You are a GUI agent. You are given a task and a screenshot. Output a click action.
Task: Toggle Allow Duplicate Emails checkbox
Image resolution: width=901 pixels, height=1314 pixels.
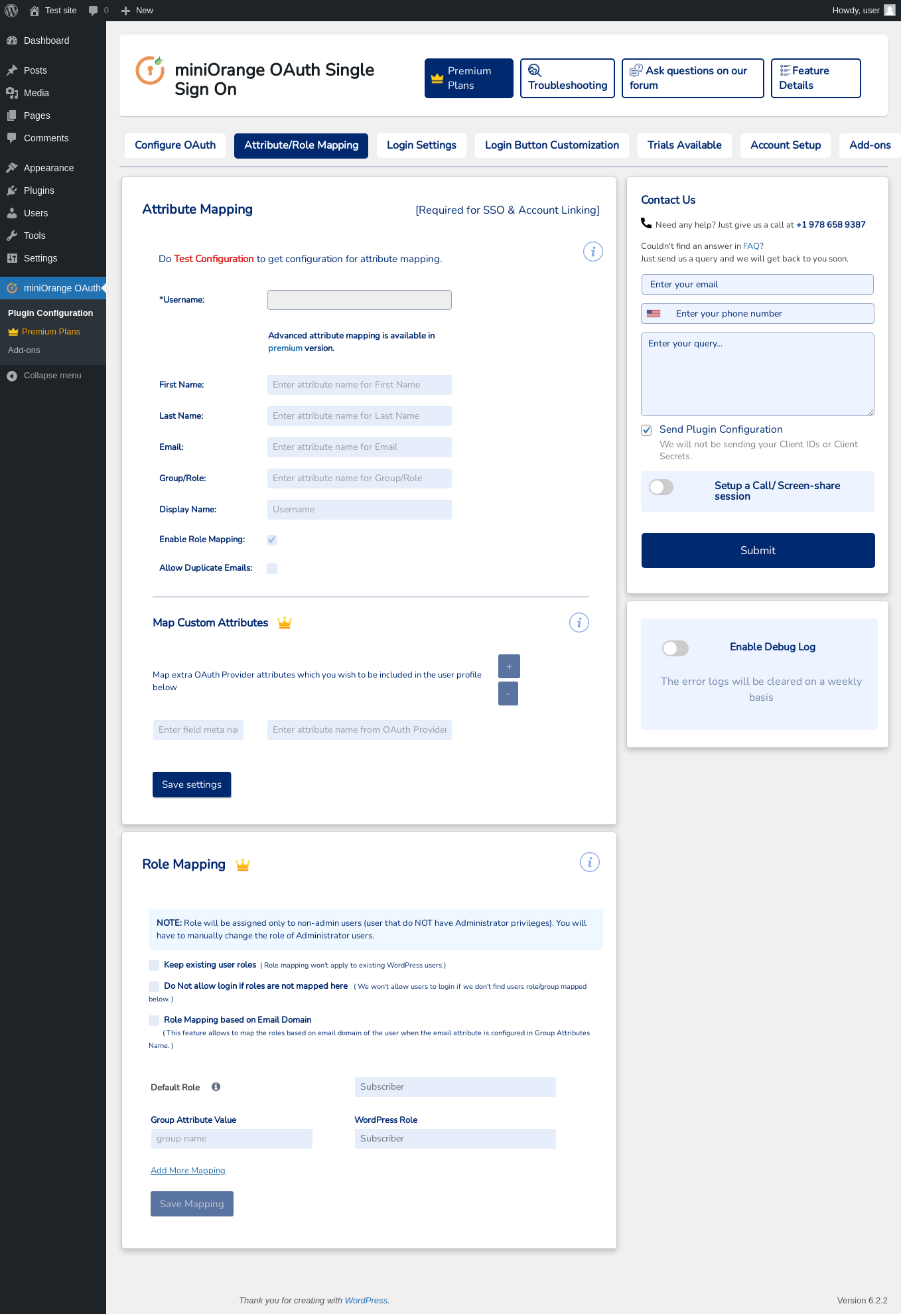(272, 568)
